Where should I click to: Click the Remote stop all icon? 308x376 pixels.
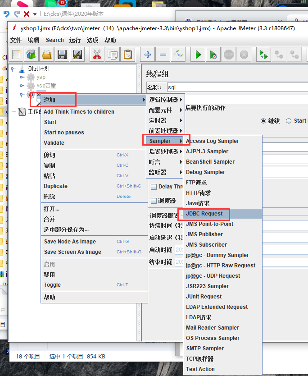click(x=279, y=55)
